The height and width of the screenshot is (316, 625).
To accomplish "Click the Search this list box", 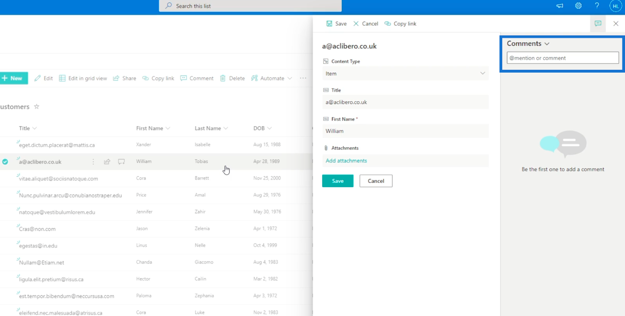I will click(250, 6).
